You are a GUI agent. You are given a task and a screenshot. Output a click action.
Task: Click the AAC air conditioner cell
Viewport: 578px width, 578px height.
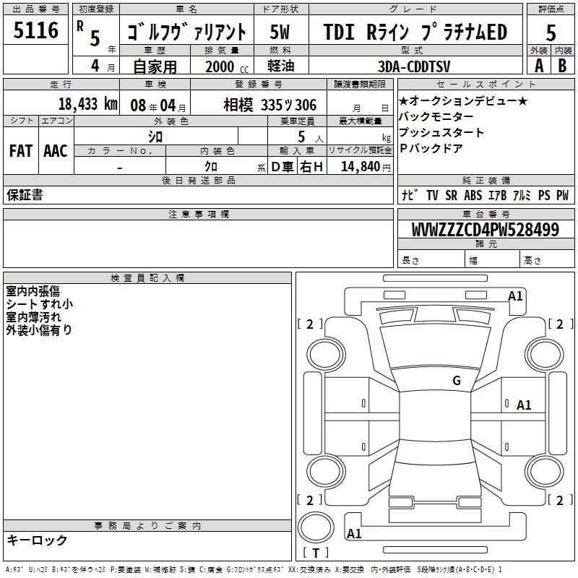55,150
